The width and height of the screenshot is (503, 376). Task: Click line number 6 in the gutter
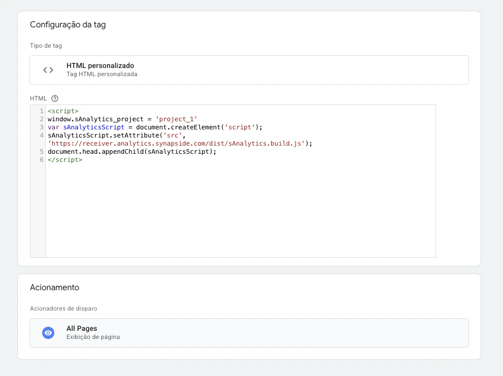42,160
